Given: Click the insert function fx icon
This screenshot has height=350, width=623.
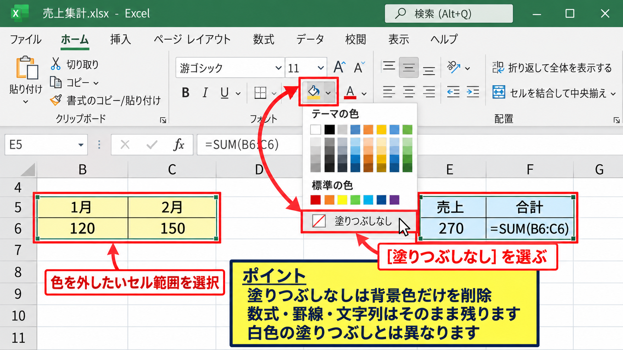Looking at the screenshot, I should click(179, 145).
